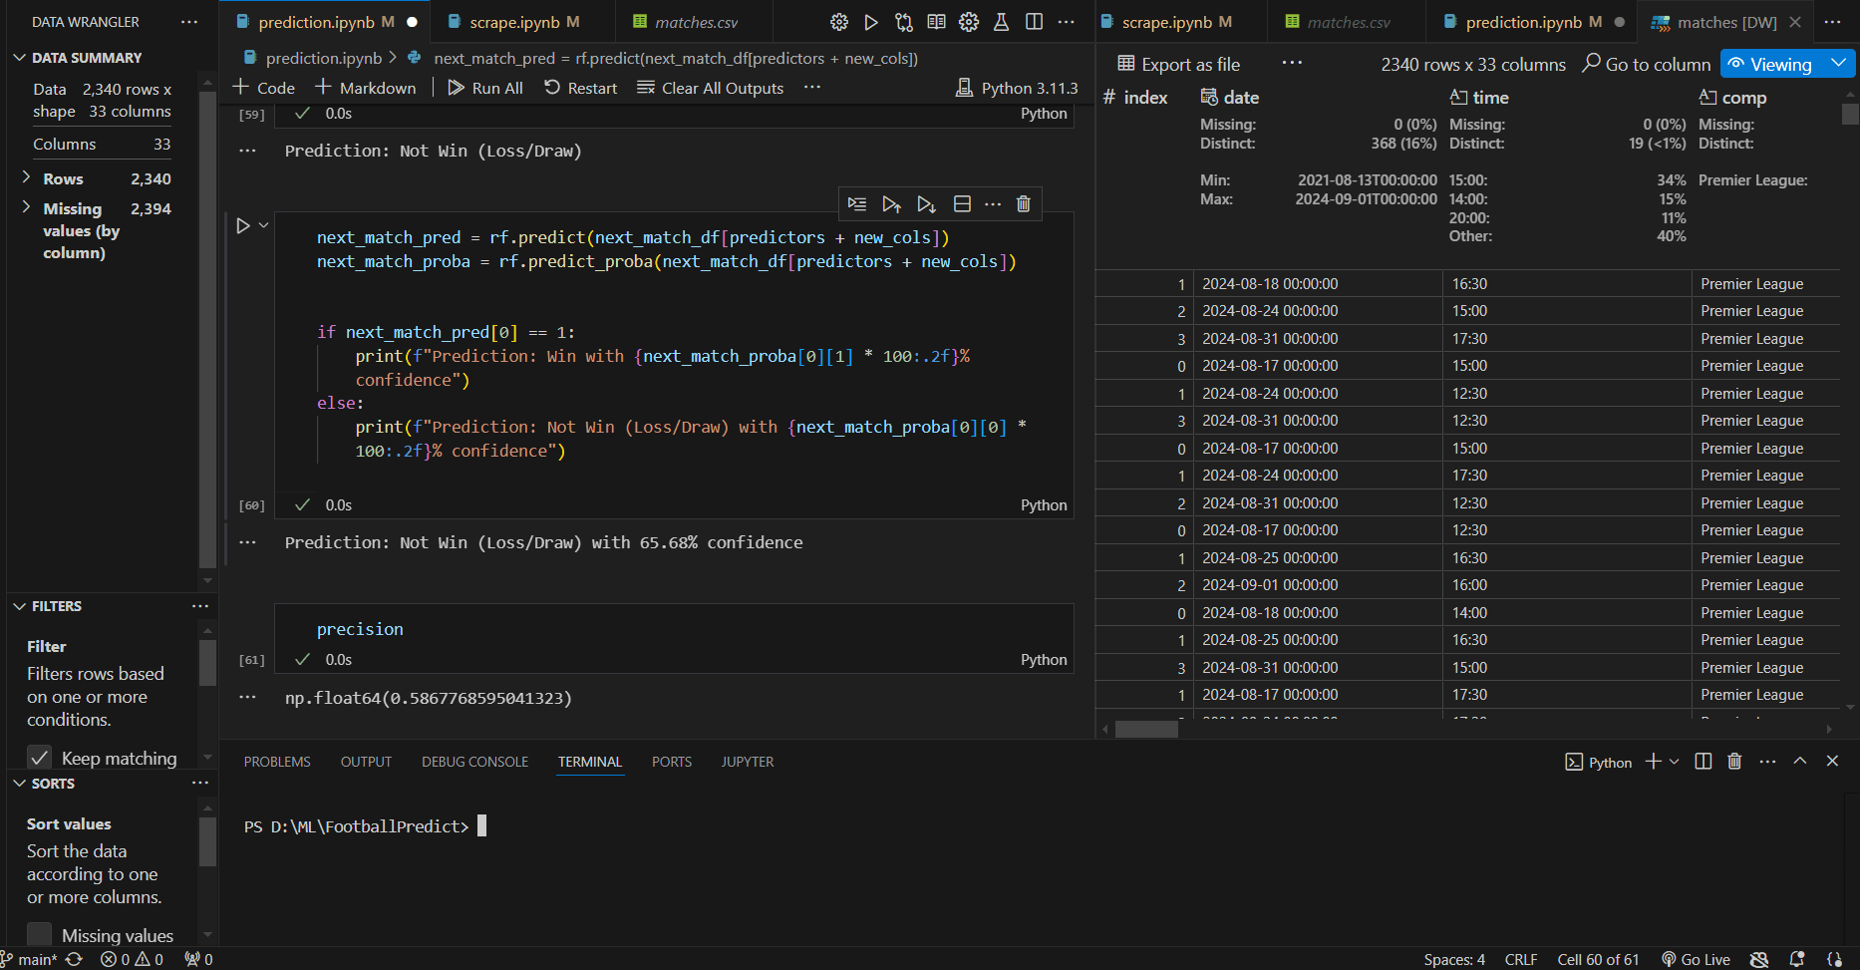The image size is (1860, 970).
Task: Run the current cell with play button
Action: point(243,226)
